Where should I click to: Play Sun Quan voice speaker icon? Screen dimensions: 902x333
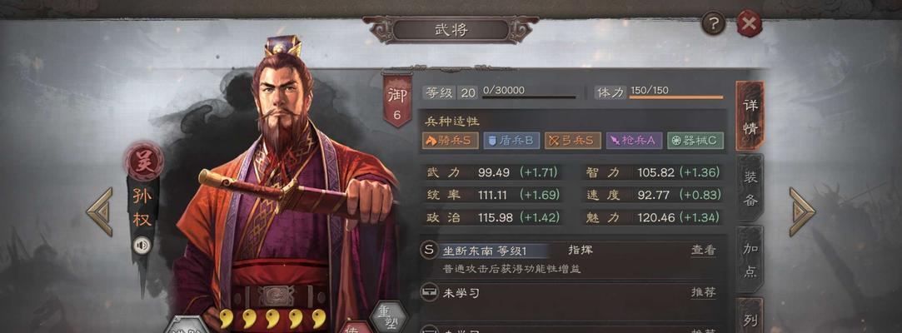tap(141, 246)
